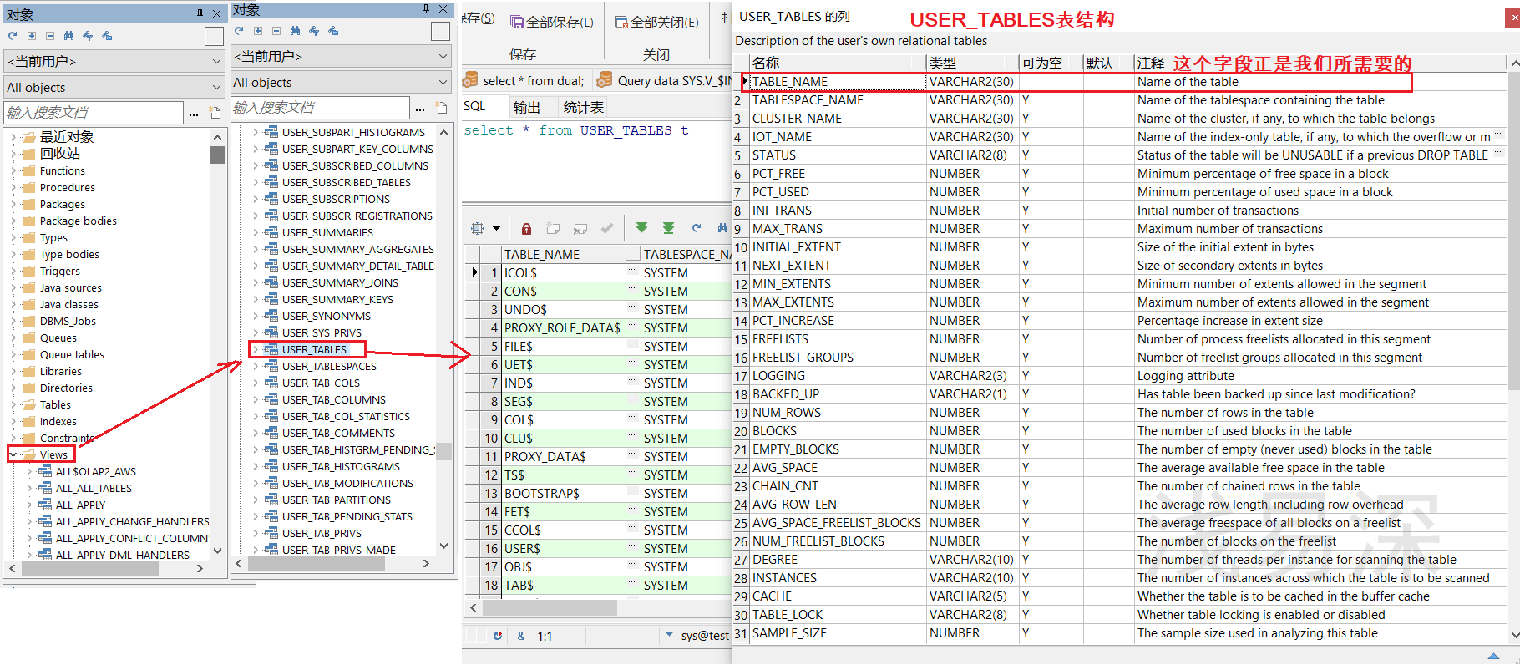Click the filter icon in the second object panel
1530x670 pixels.
(314, 31)
